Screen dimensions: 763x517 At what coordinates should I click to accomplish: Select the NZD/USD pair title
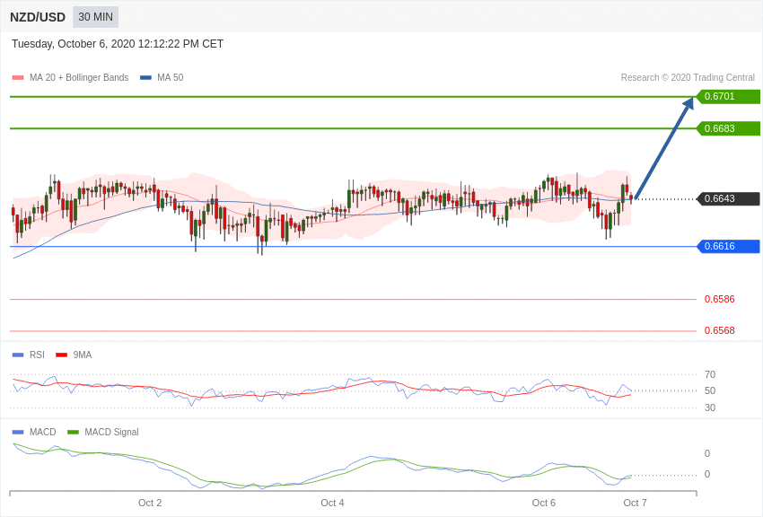click(x=38, y=18)
